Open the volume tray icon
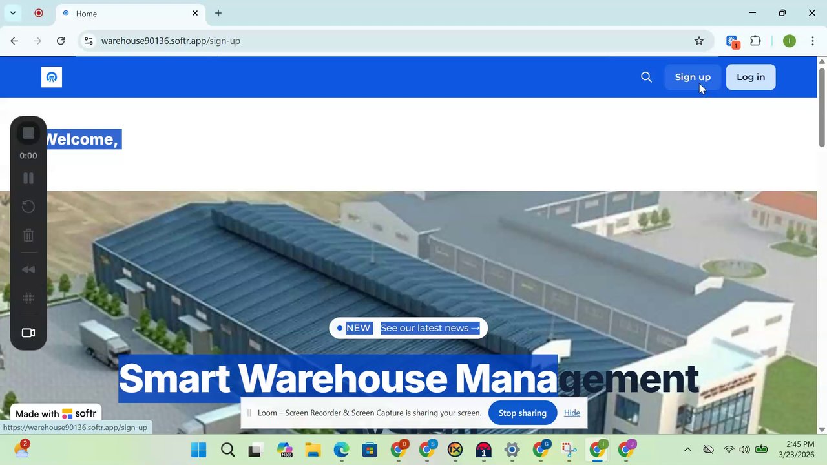Image resolution: width=827 pixels, height=465 pixels. [x=744, y=449]
